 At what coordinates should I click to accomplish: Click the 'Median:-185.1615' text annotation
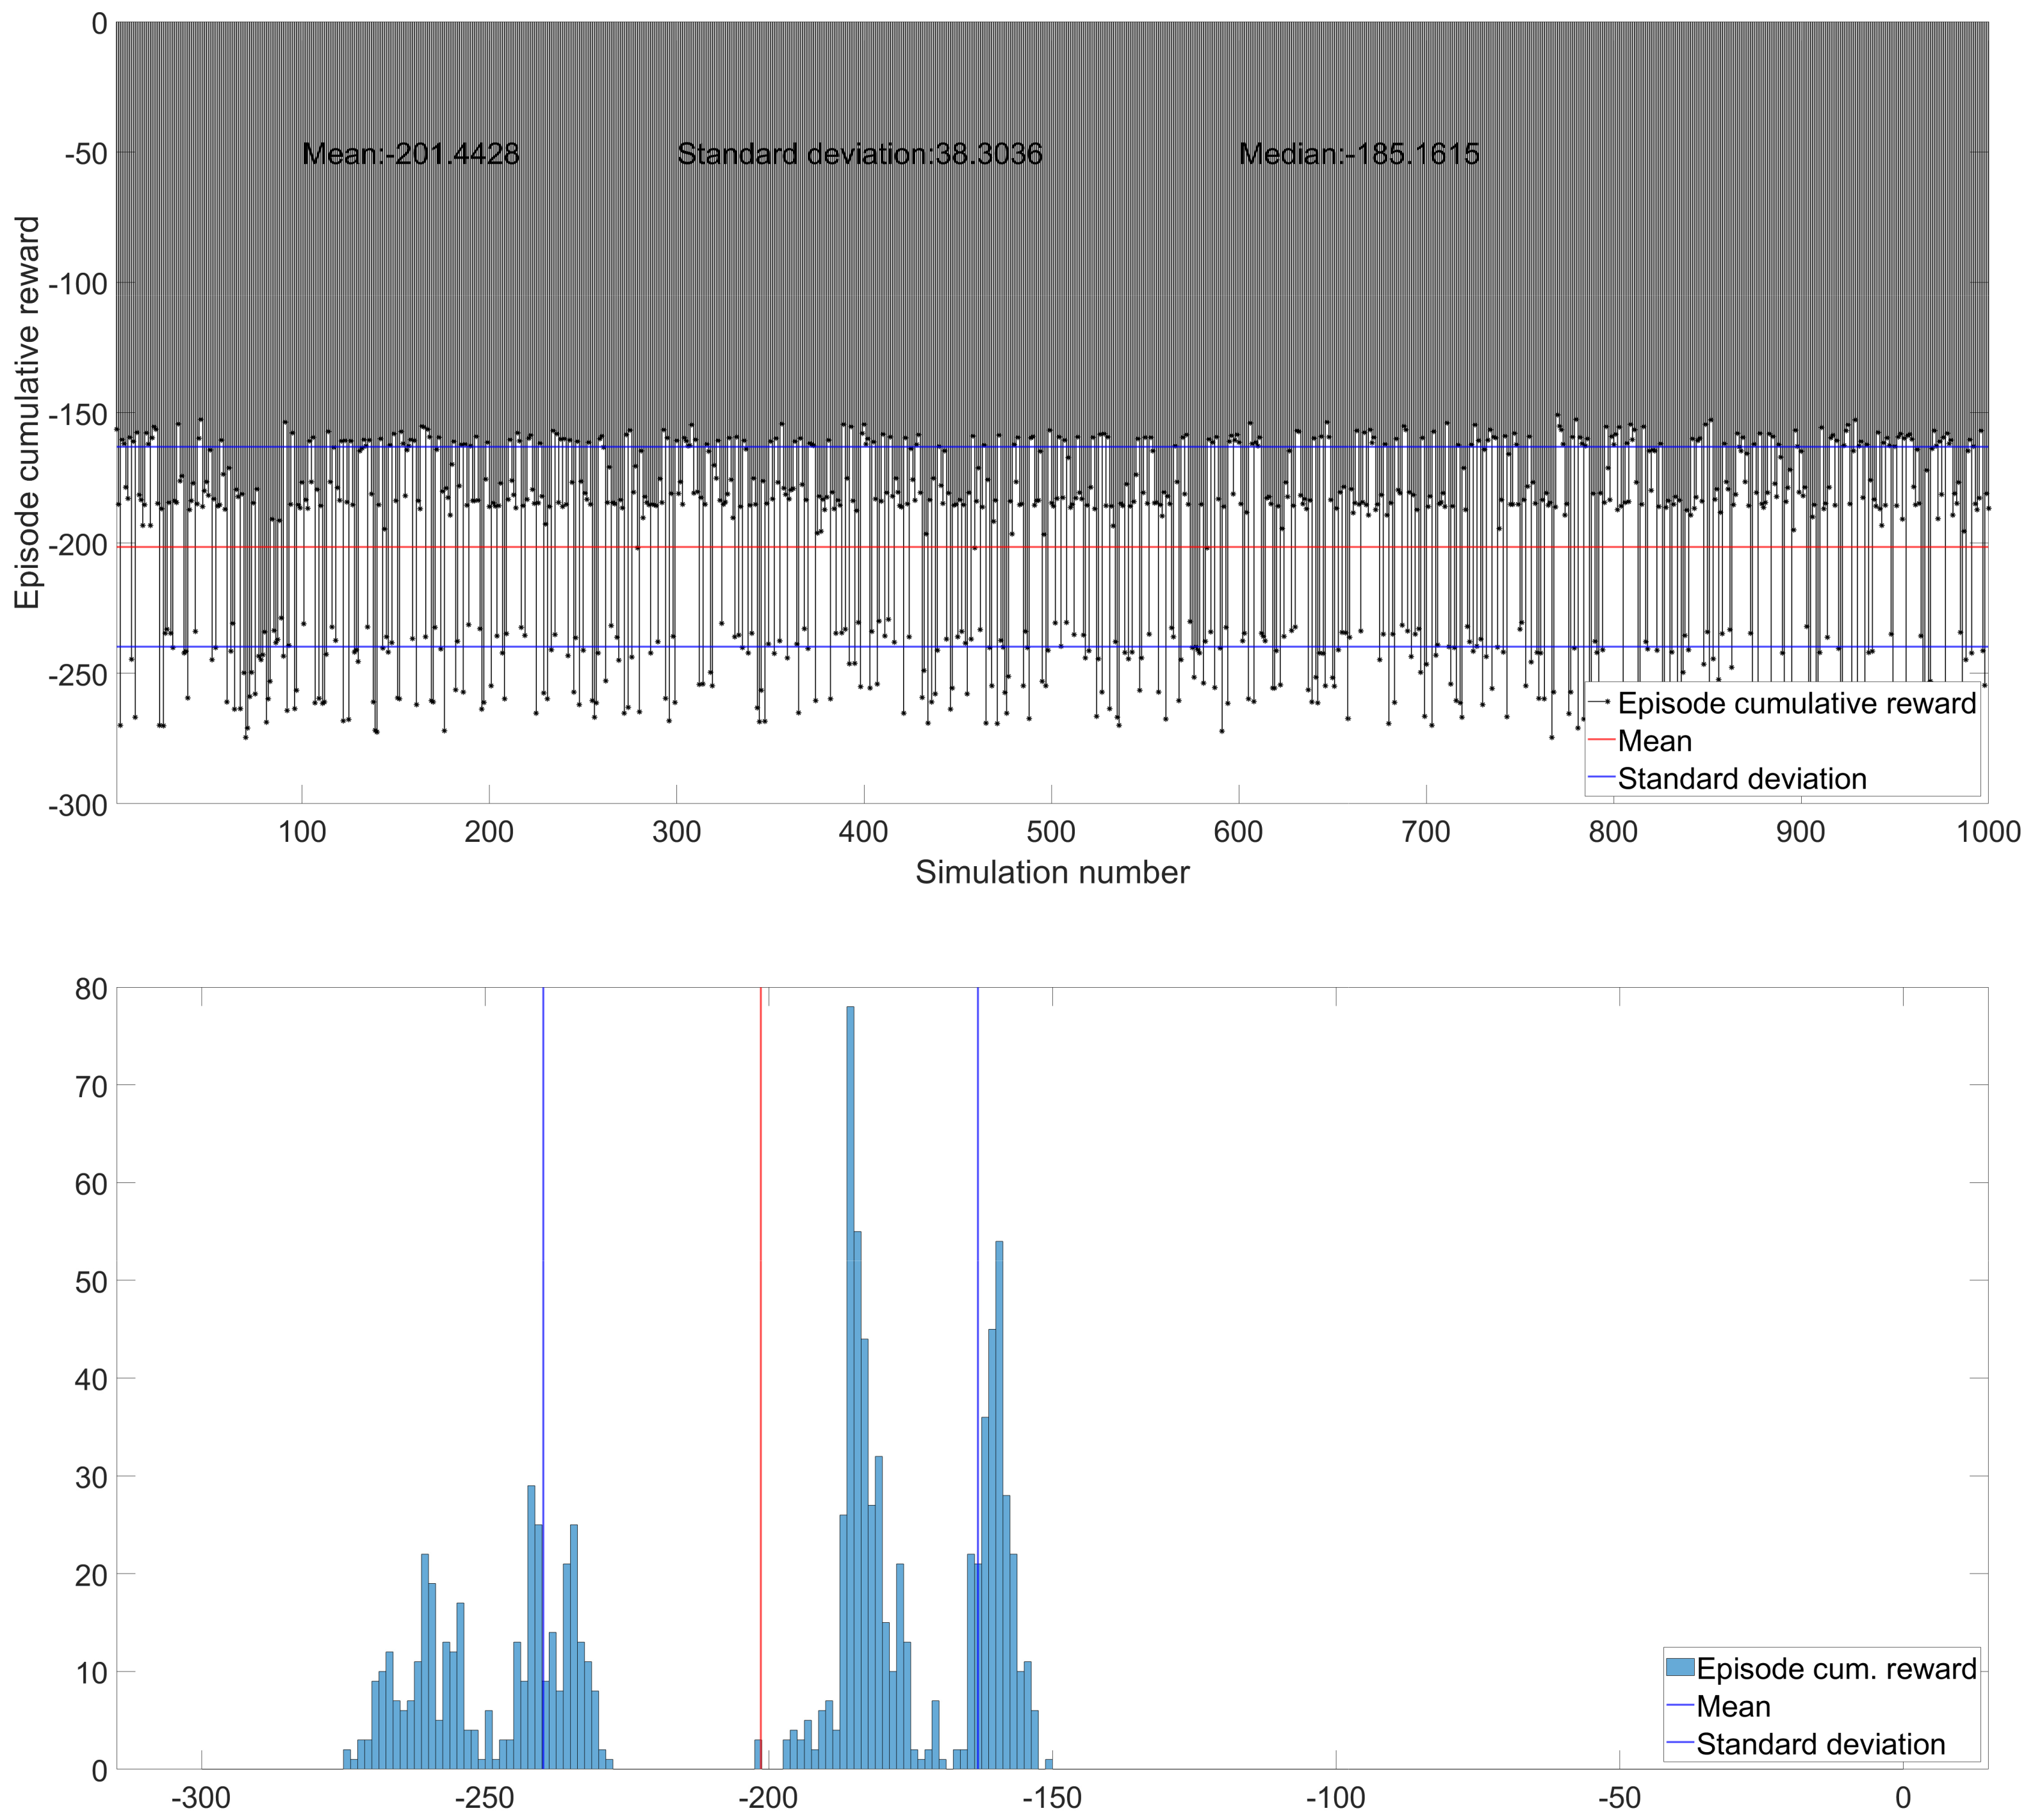(x=1359, y=154)
